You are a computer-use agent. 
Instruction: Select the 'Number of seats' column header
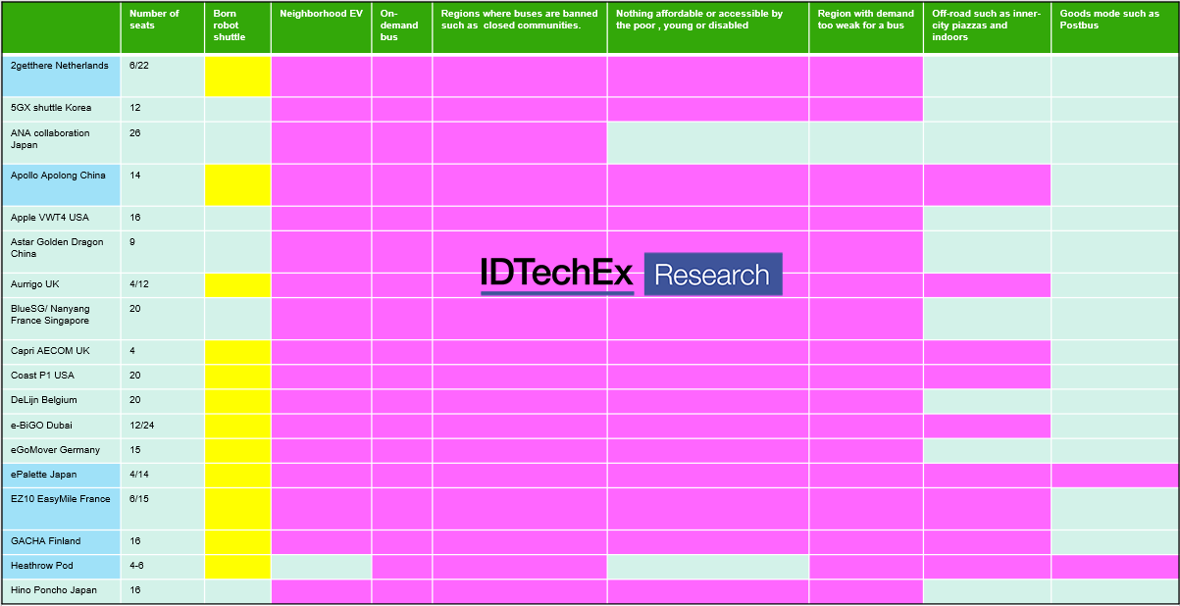162,28
